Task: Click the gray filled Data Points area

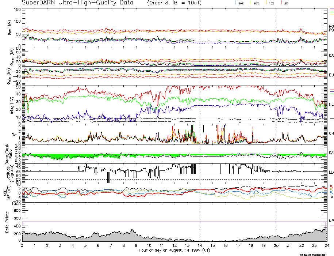Action: click(x=110, y=236)
